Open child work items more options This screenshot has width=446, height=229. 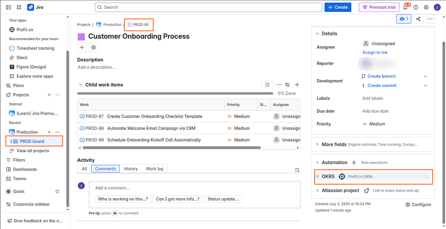tap(279, 85)
